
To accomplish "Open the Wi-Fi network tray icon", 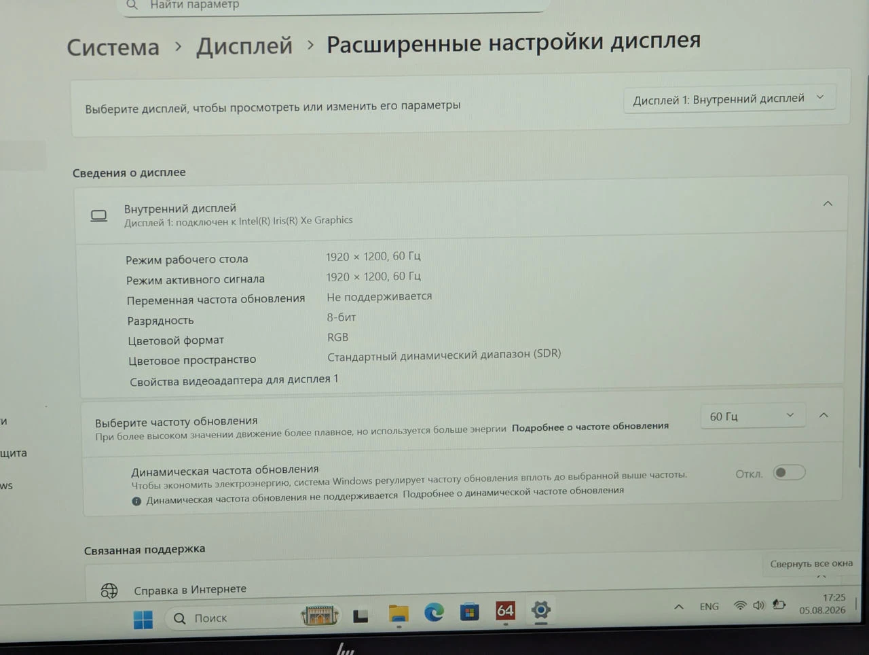I will [x=740, y=605].
